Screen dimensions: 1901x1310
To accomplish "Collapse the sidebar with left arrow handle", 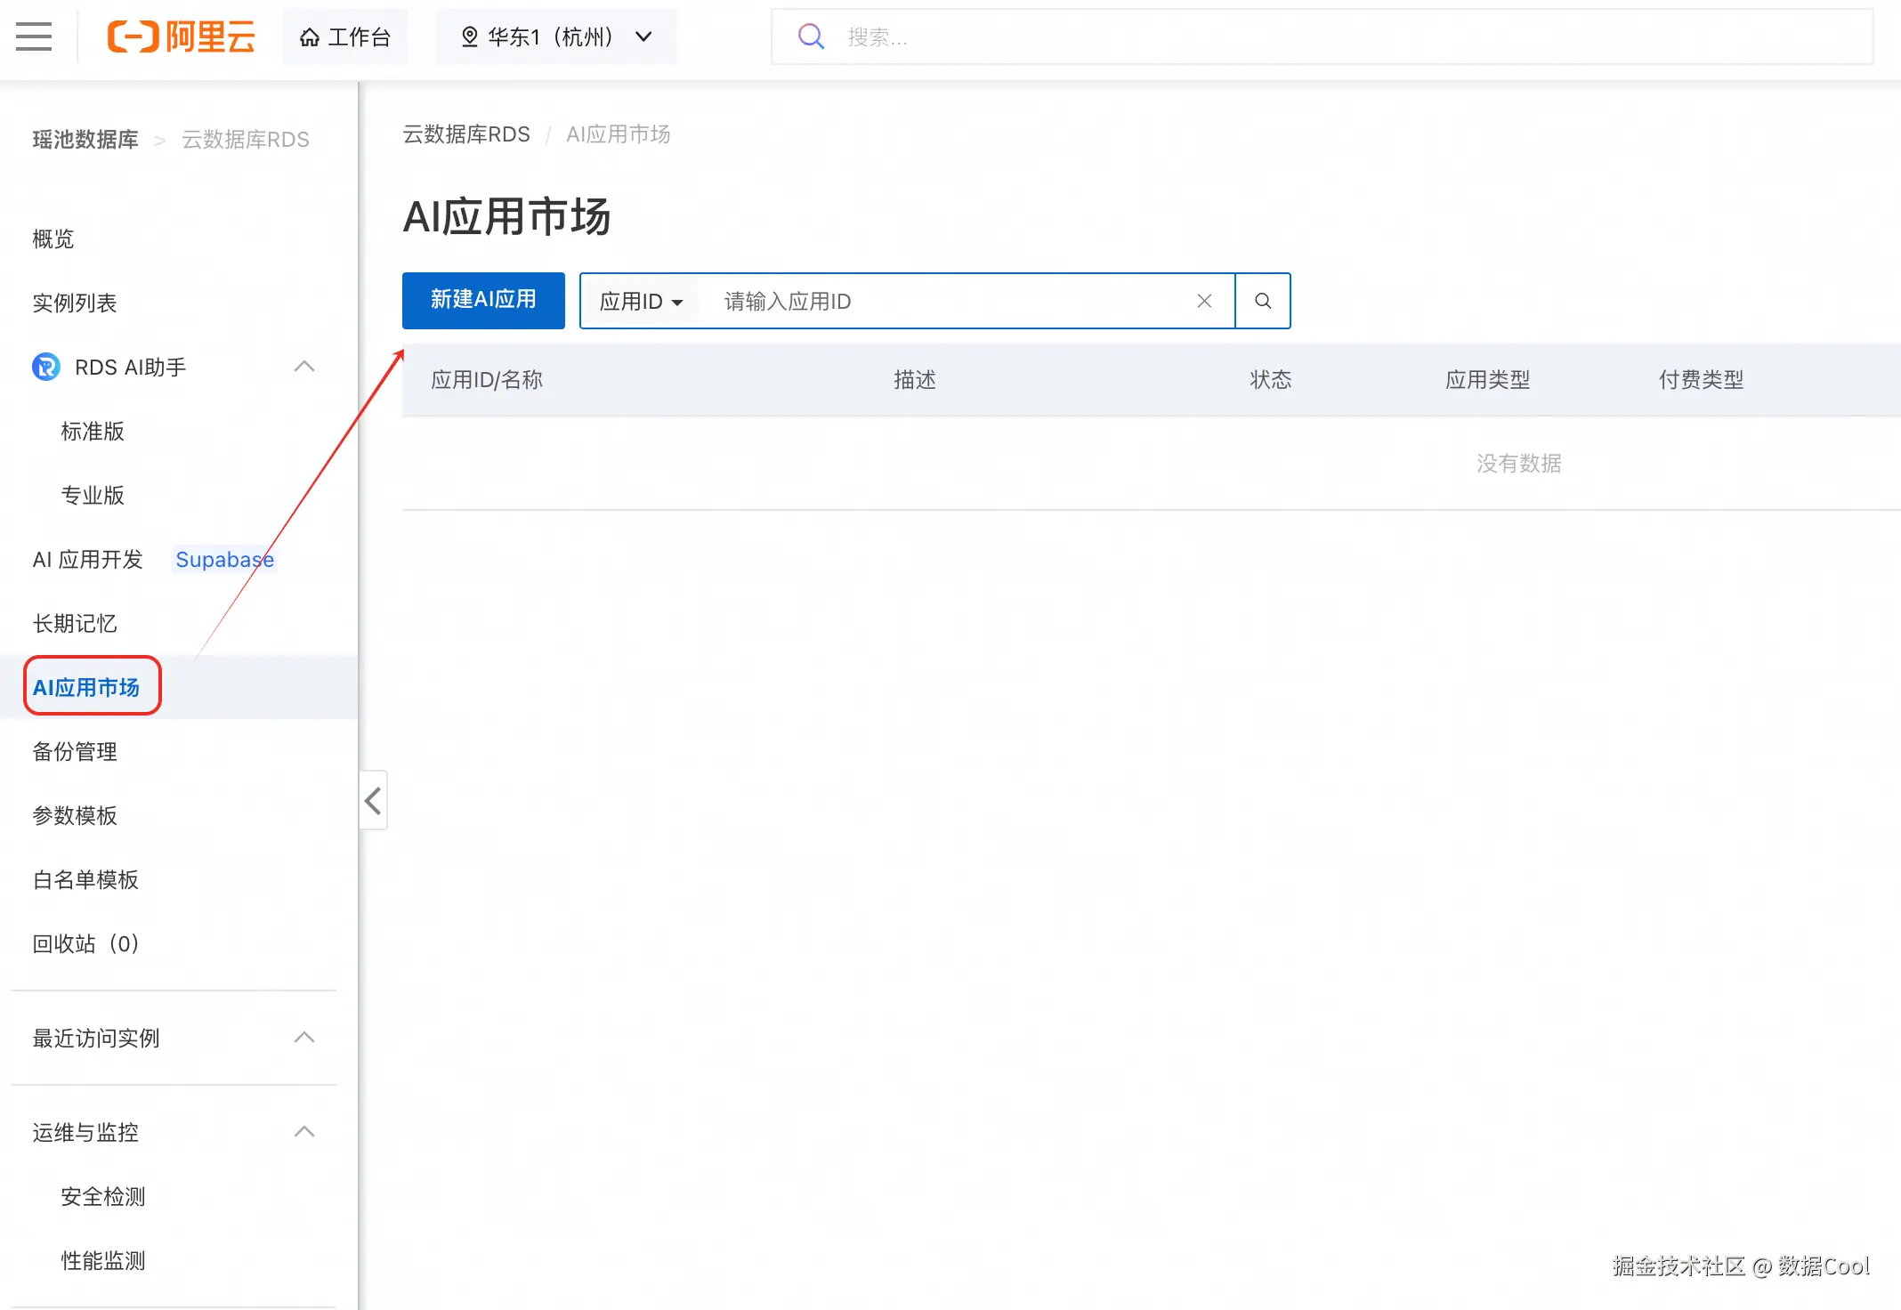I will pos(373,800).
